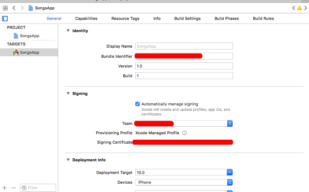Screen dimensions: 309x192
Task: Open the Devices iPhone dropdown
Action: click(184, 182)
